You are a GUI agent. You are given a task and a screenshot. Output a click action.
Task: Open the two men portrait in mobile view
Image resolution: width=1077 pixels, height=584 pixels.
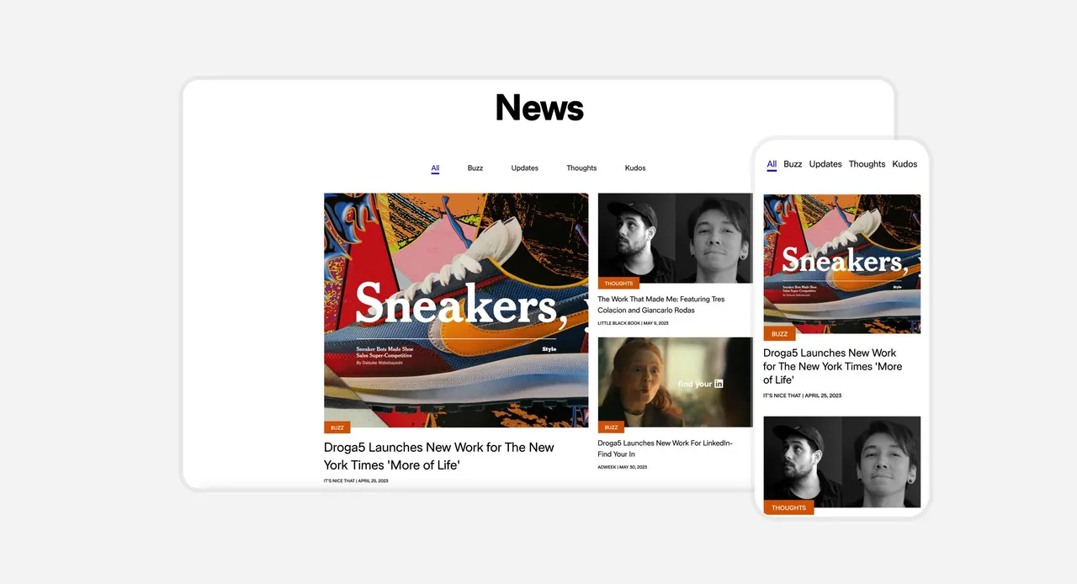841,462
